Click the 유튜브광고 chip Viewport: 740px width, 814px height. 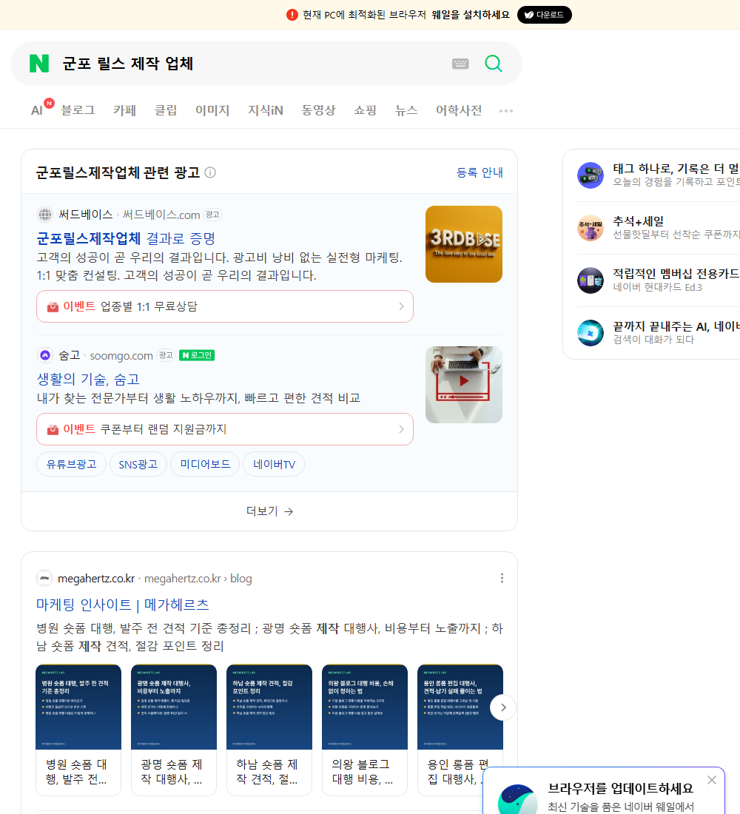click(71, 464)
